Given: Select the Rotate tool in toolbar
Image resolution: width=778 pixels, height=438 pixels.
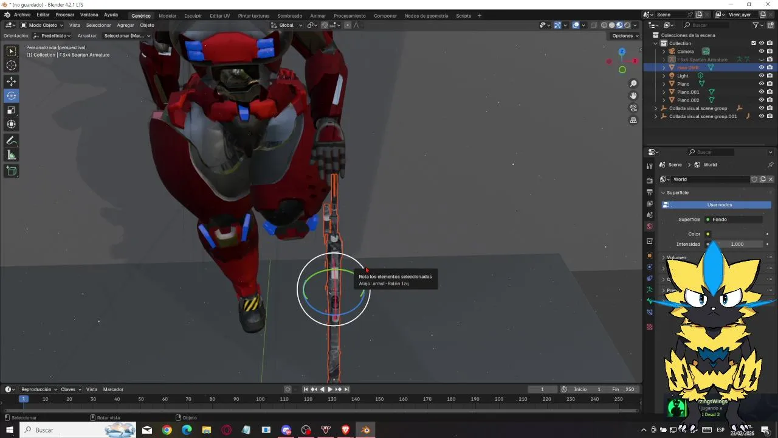Looking at the screenshot, I should pos(12,96).
